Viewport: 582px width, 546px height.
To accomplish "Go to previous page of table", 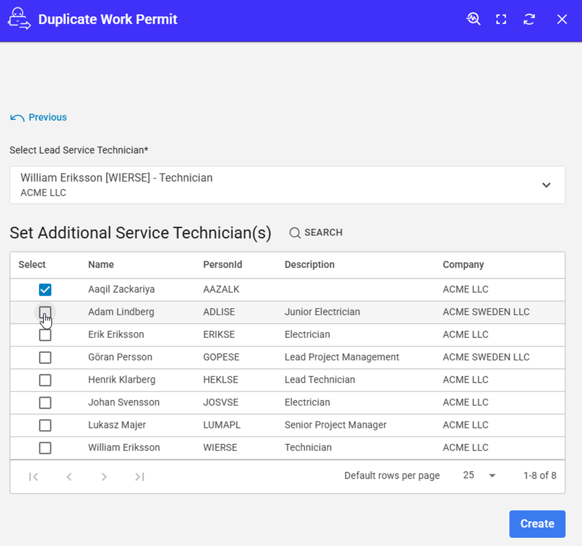I will (x=69, y=476).
